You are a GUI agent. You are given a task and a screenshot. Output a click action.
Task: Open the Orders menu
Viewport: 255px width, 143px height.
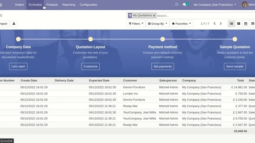[20, 5]
